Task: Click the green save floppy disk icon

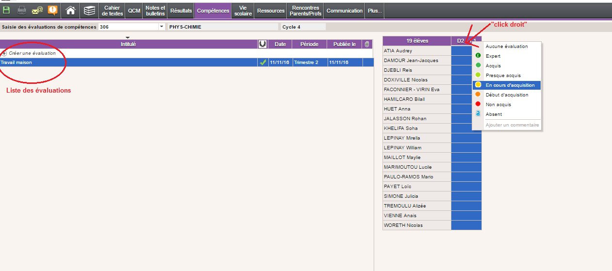Action: tap(6, 10)
